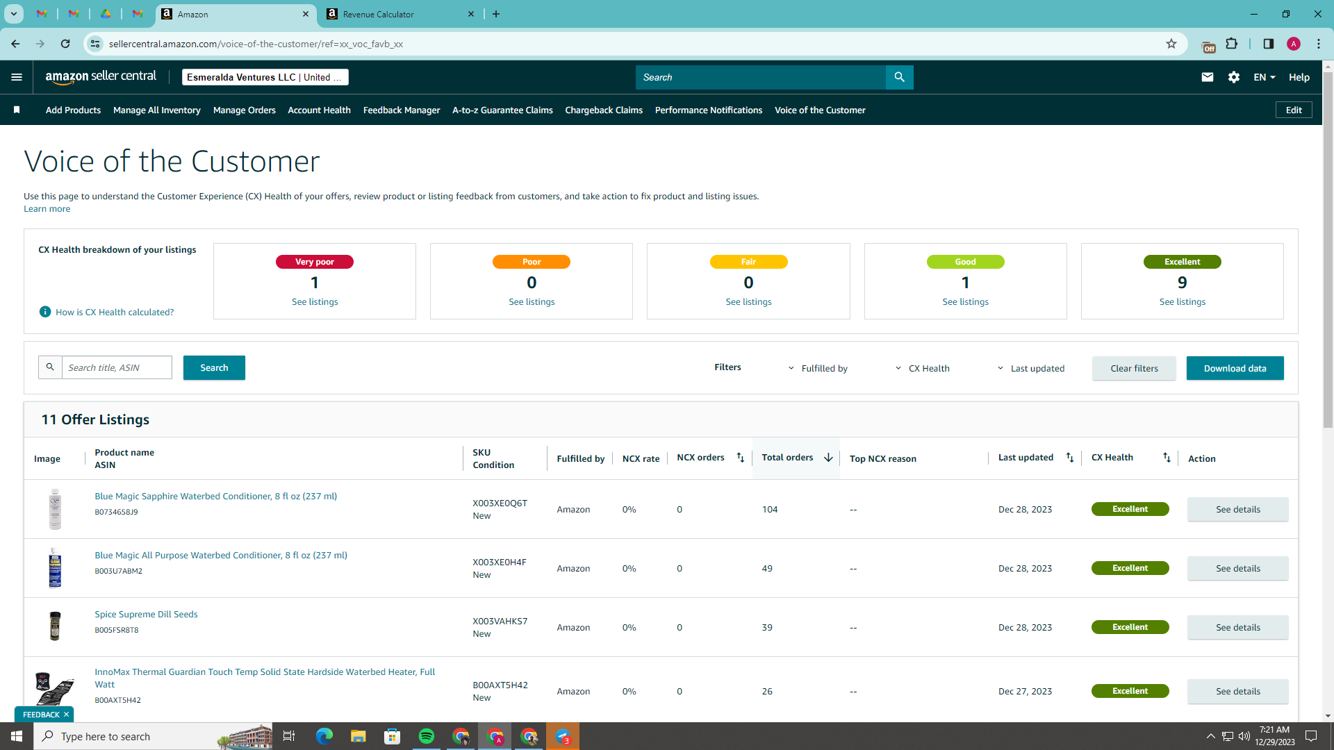Viewport: 1334px width, 750px height.
Task: Open Task View in the taskbar
Action: click(289, 736)
